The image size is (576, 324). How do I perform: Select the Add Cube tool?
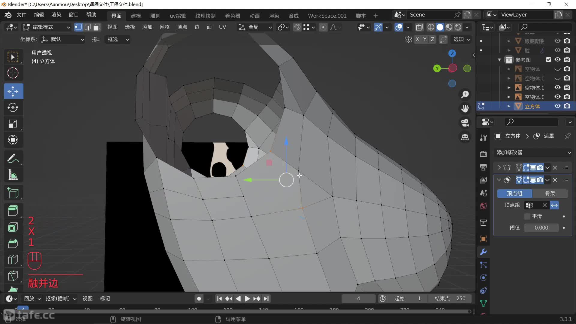coord(13,193)
